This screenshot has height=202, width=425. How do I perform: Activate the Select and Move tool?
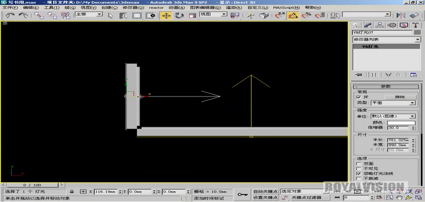point(166,16)
